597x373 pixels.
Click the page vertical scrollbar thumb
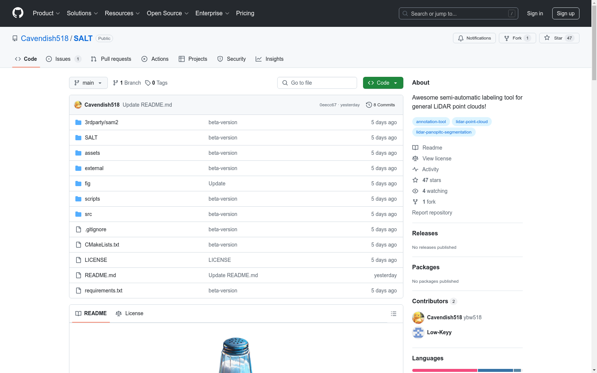[594, 43]
